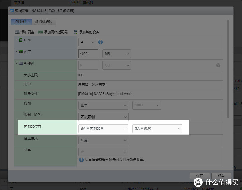242x190 pixels.
Task: Remove the new hard disk via the X icon
Action: [218, 65]
